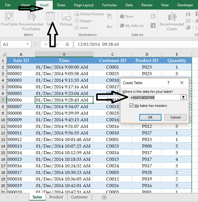The image size is (198, 202).
Task: Open the Review tab
Action: point(147,5)
